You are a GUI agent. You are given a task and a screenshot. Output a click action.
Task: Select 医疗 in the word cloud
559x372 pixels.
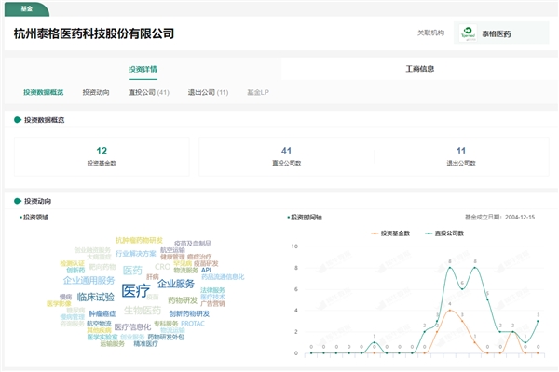[136, 291]
